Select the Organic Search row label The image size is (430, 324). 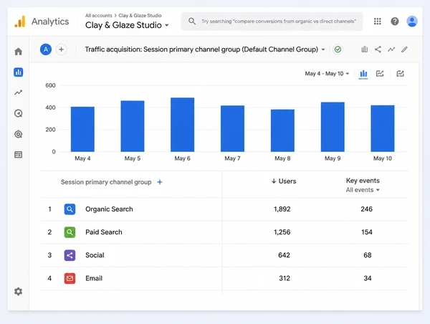coord(109,209)
